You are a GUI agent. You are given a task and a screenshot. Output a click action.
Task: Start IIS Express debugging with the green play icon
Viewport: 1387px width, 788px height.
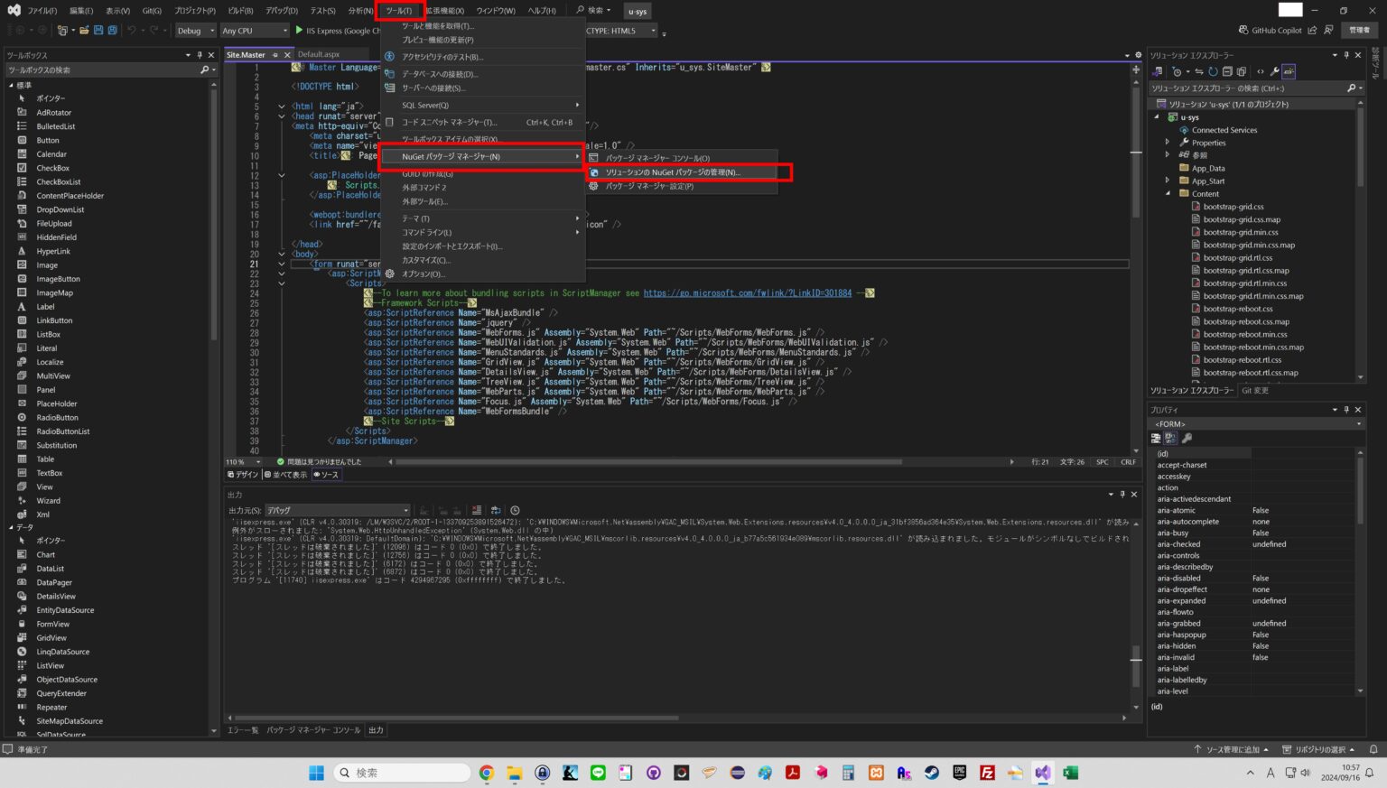pos(299,30)
